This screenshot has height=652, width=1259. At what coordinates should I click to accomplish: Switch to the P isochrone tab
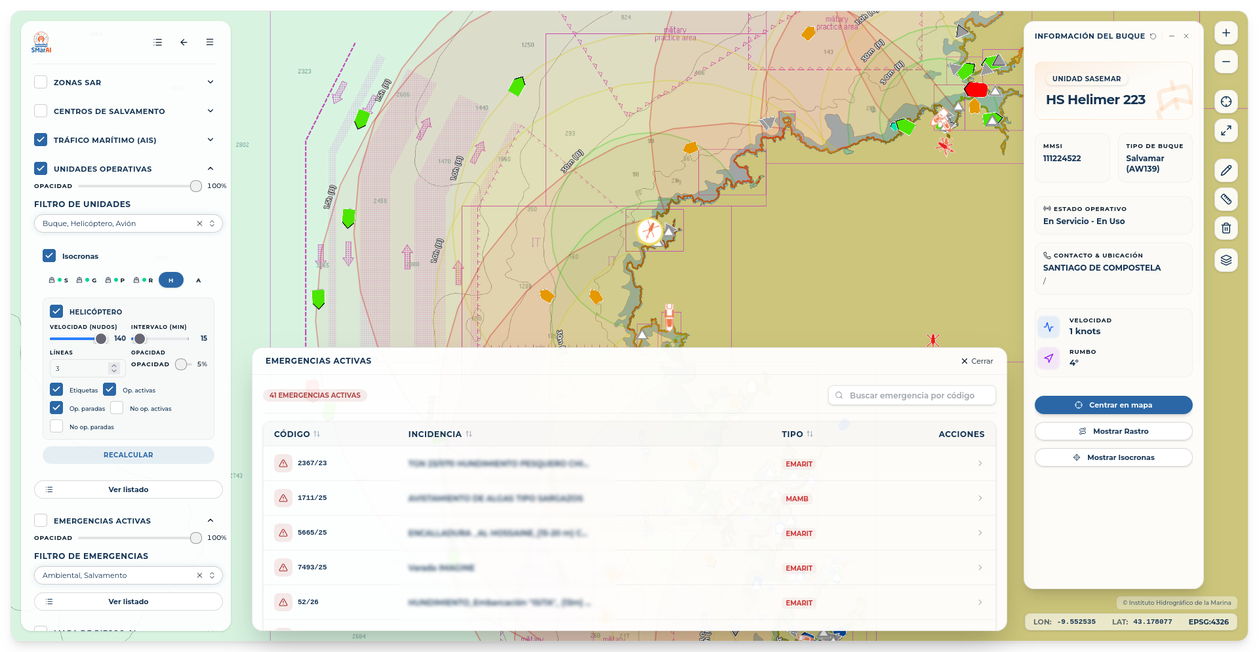pos(115,280)
